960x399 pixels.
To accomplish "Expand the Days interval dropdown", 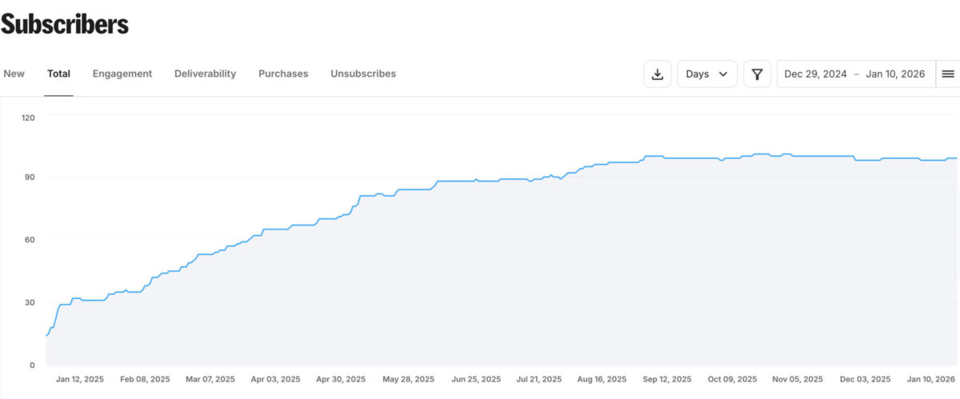I will pyautogui.click(x=707, y=74).
